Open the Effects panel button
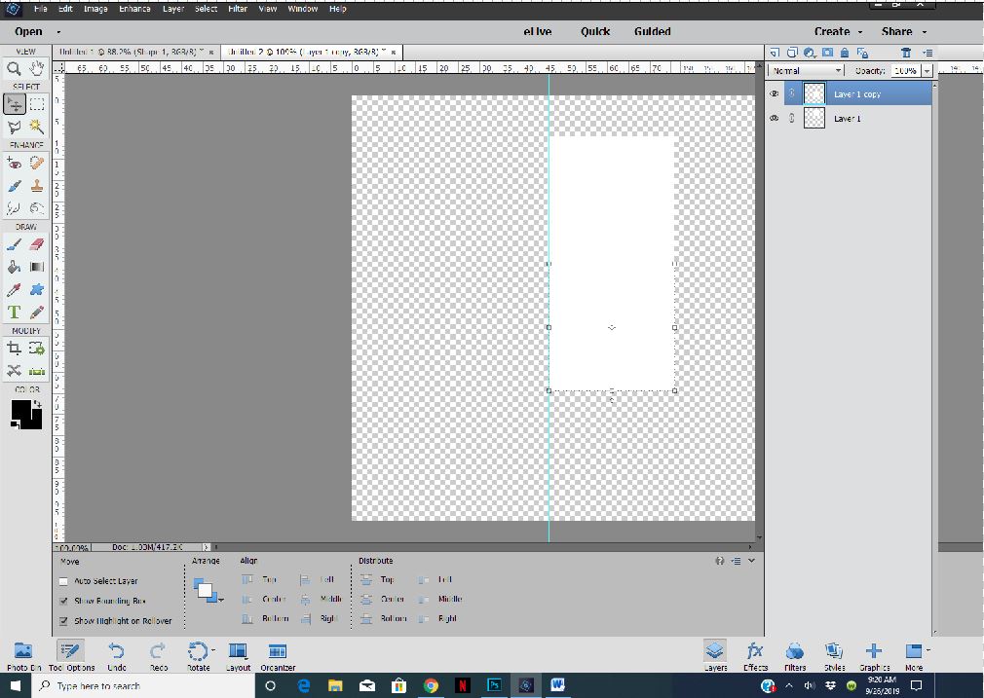Viewport: 984px width, 698px height. coord(755,656)
